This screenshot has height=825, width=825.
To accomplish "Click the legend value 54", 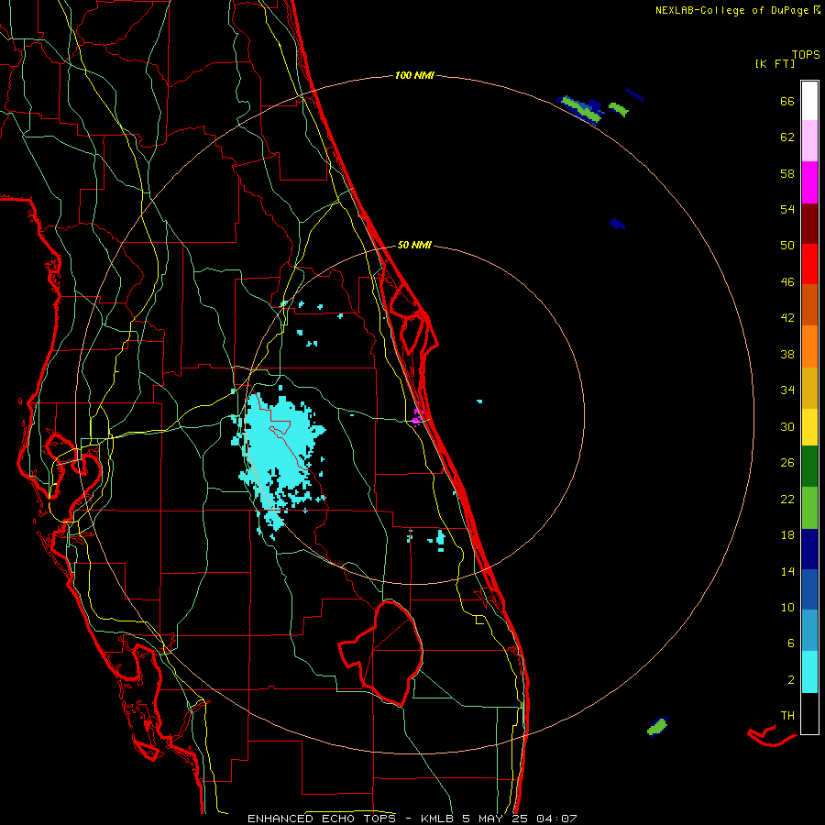I will (x=787, y=209).
